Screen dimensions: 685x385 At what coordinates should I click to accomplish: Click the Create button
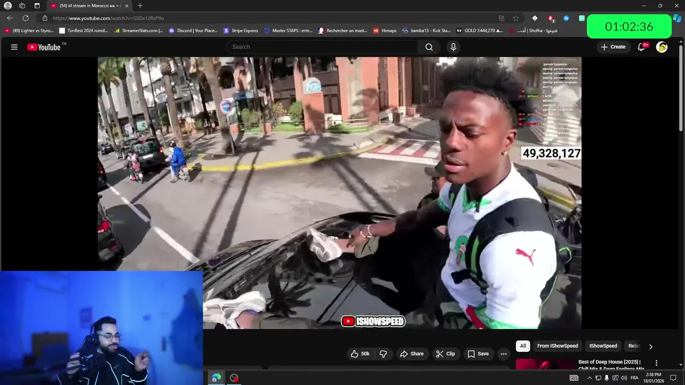pyautogui.click(x=613, y=47)
